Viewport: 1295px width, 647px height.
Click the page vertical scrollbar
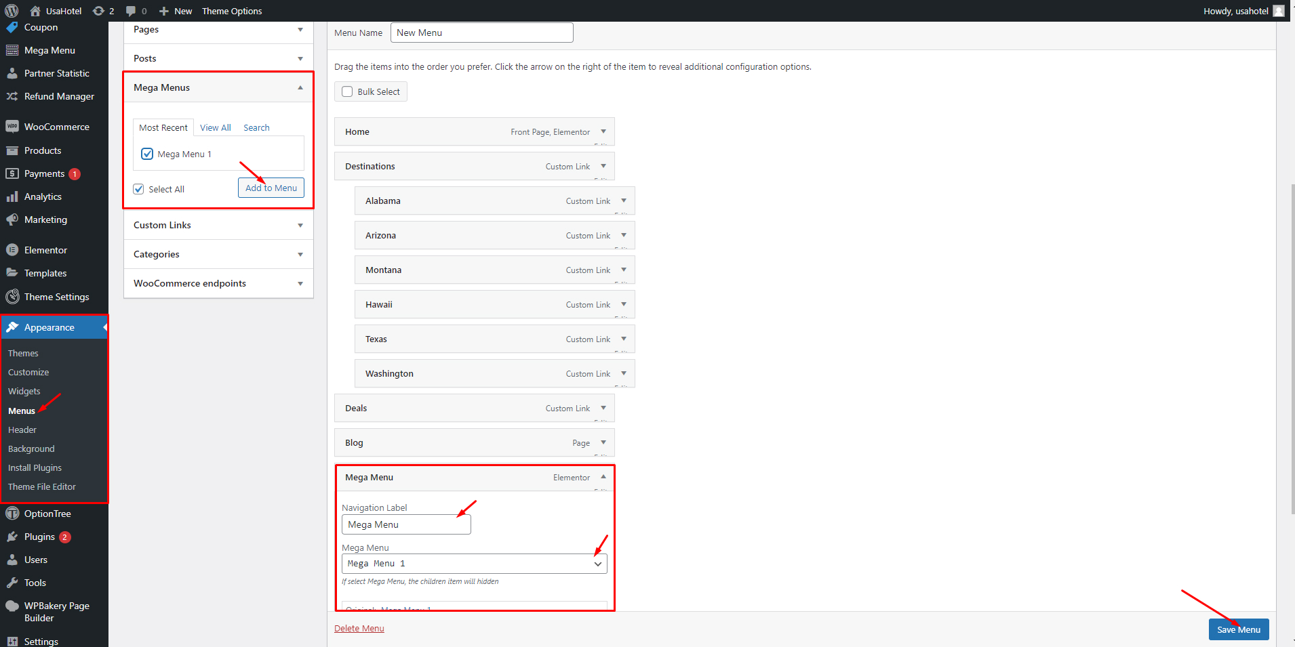[x=1292, y=349]
